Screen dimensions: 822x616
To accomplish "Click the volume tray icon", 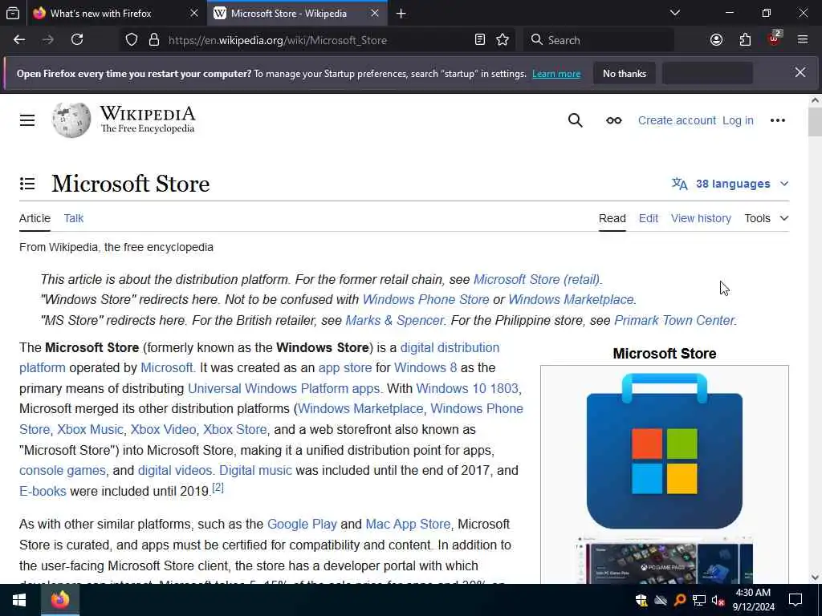I will [718, 600].
